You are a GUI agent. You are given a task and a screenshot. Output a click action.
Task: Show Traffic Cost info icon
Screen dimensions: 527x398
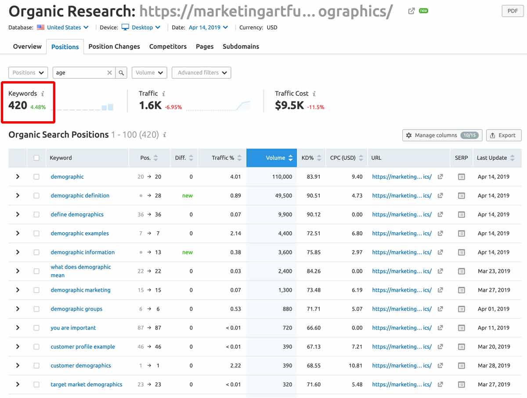click(x=314, y=94)
